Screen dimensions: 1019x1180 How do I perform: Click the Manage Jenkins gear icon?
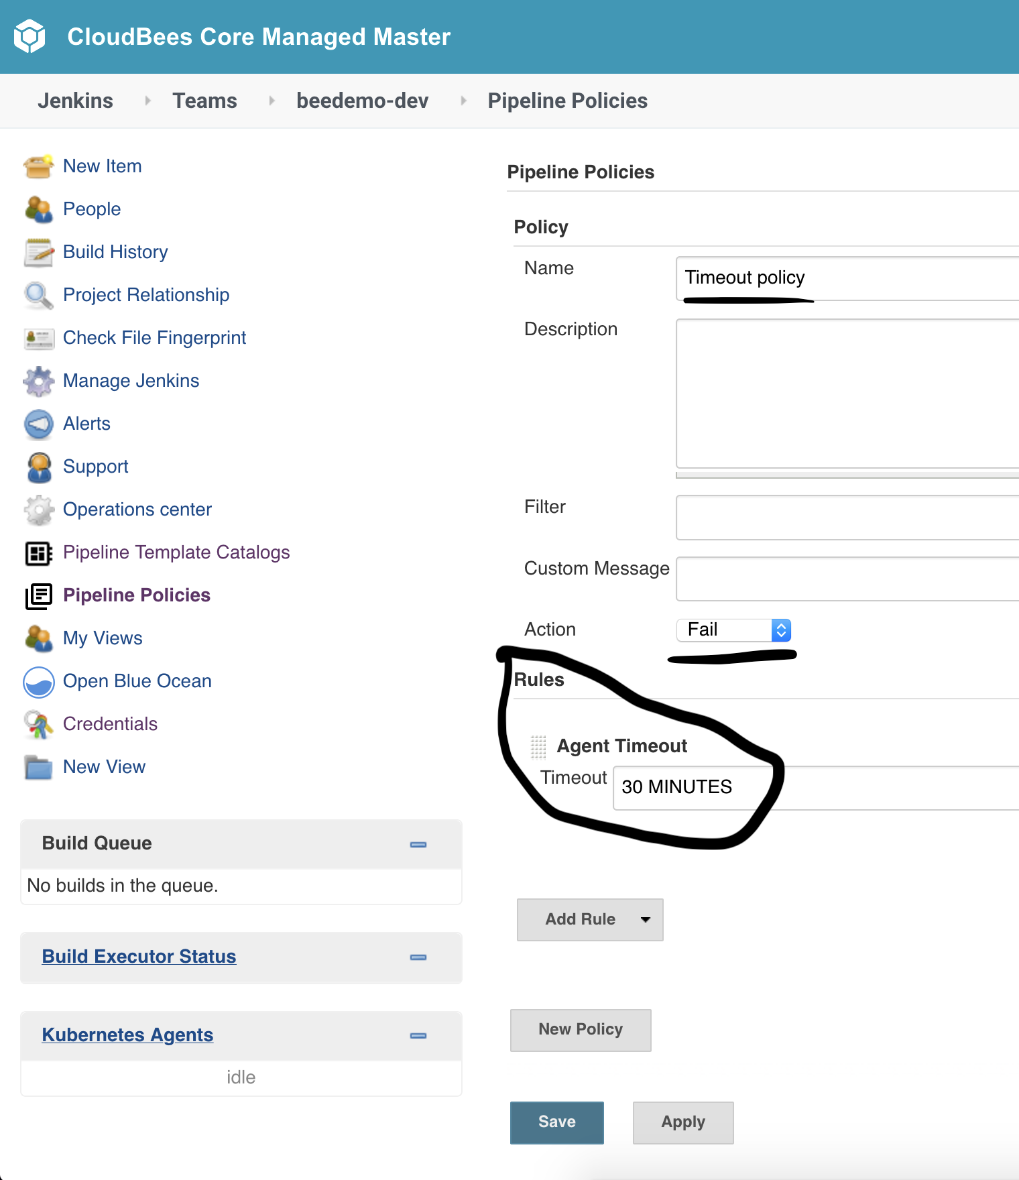coord(38,381)
